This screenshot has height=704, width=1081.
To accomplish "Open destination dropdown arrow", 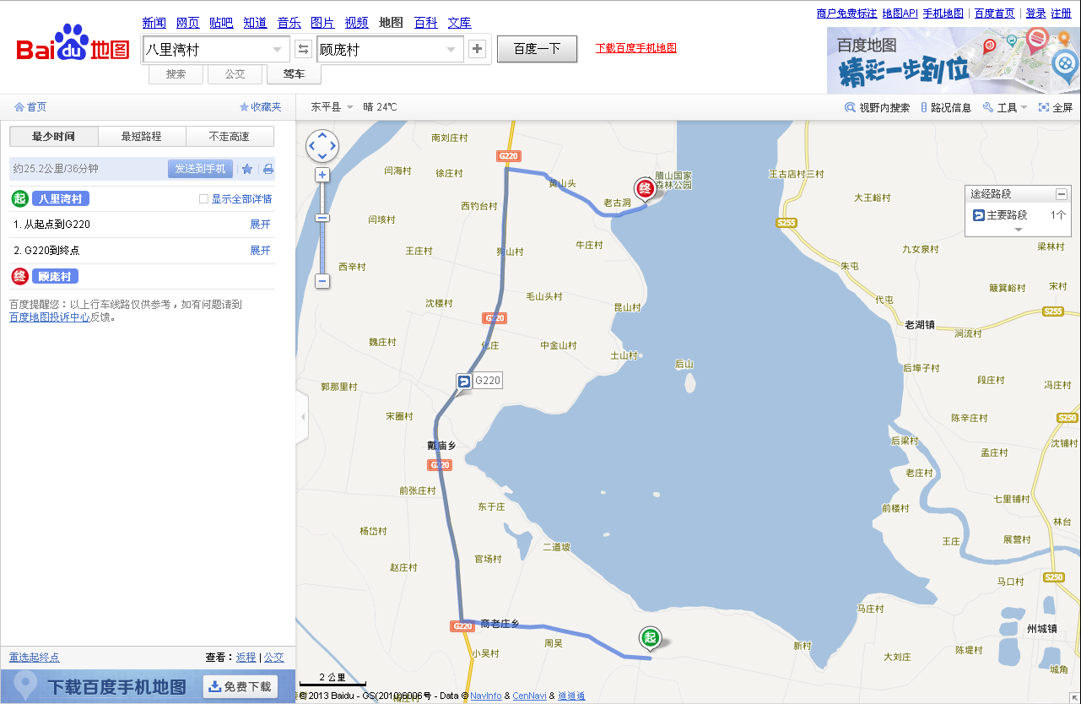I will coord(451,50).
